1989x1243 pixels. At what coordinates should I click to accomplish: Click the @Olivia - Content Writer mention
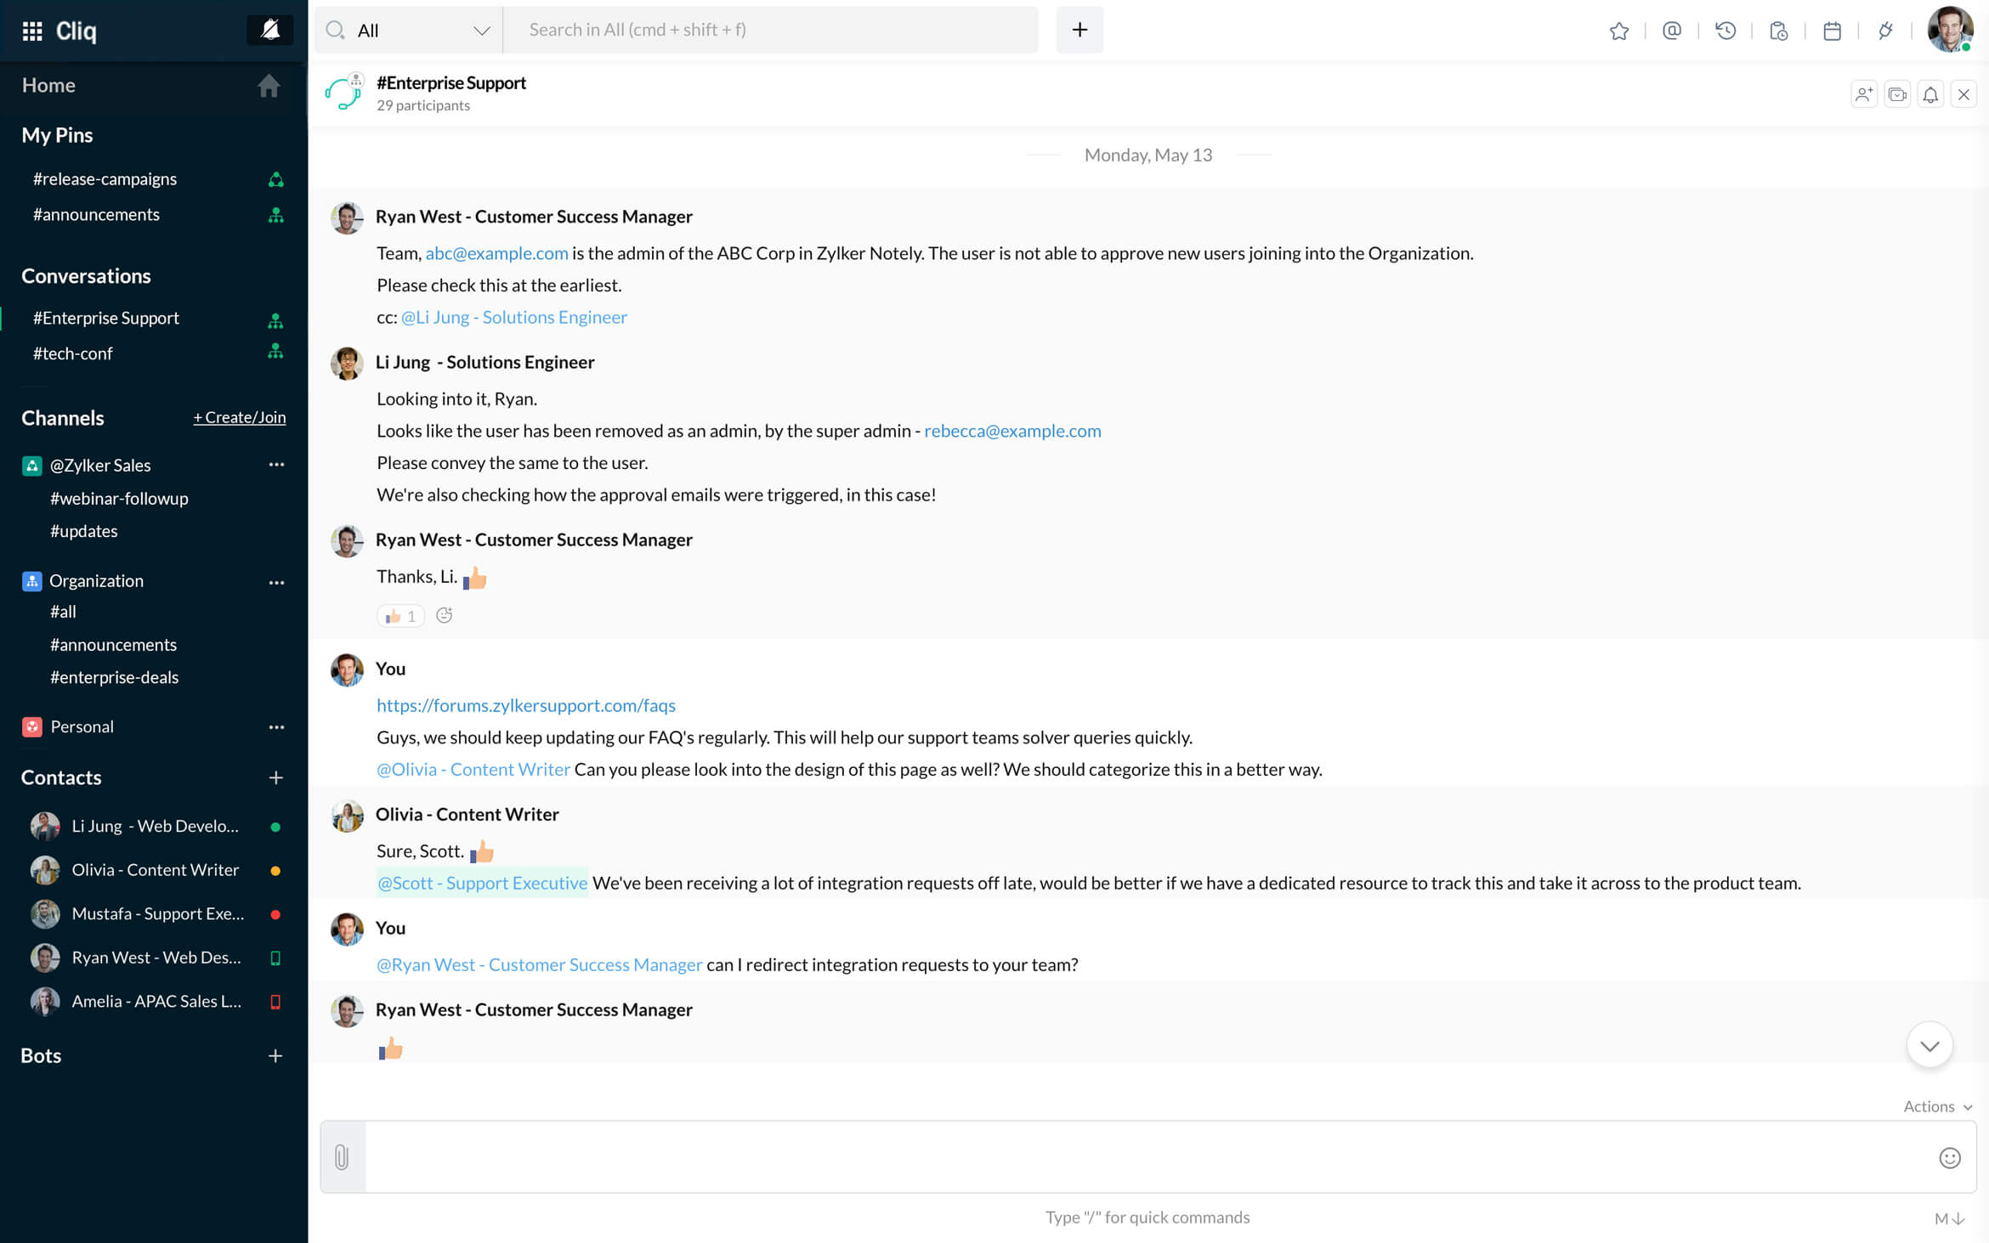[473, 770]
